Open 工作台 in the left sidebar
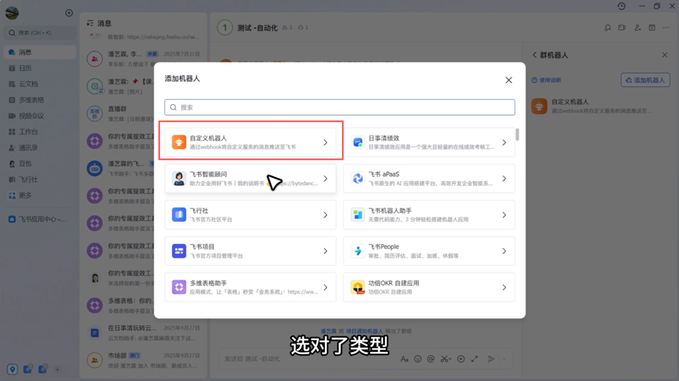679x381 pixels. 40,131
